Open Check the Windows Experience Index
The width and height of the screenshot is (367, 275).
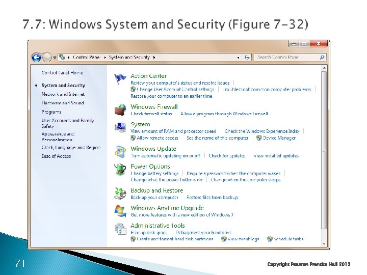[x=262, y=131]
